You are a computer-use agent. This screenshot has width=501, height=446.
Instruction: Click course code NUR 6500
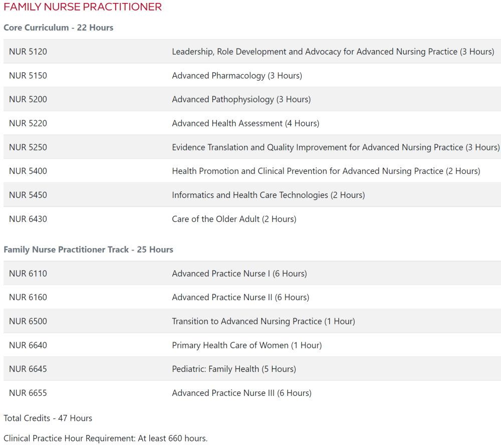(28, 321)
